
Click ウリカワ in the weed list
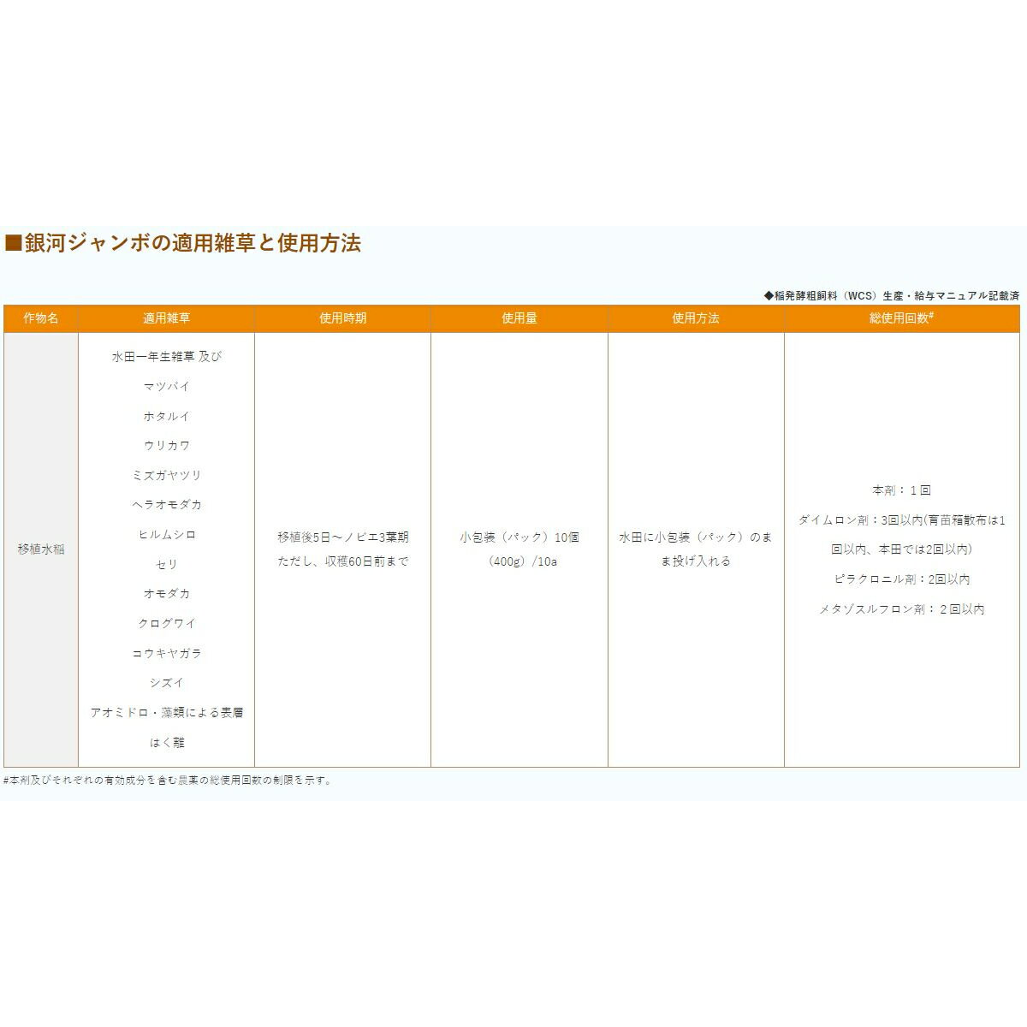pos(167,445)
